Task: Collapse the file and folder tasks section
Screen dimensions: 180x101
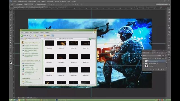Action: 39,61
